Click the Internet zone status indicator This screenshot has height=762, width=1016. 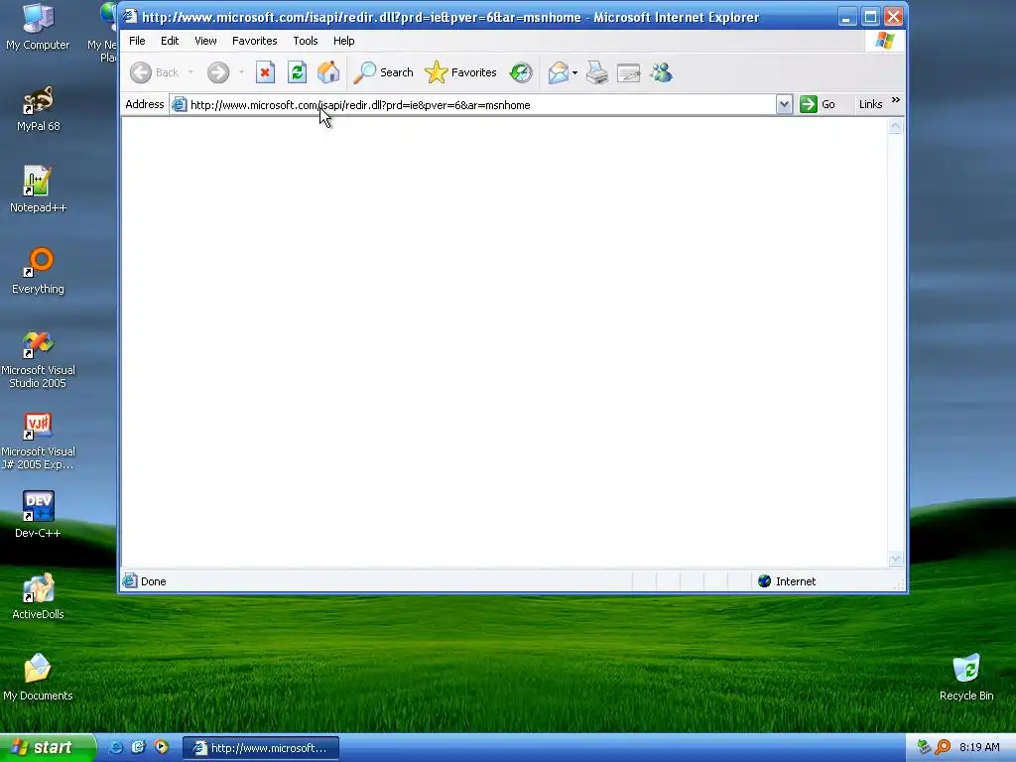coord(787,581)
